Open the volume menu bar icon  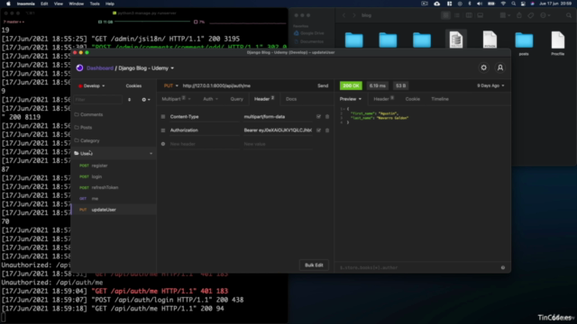(x=480, y=4)
